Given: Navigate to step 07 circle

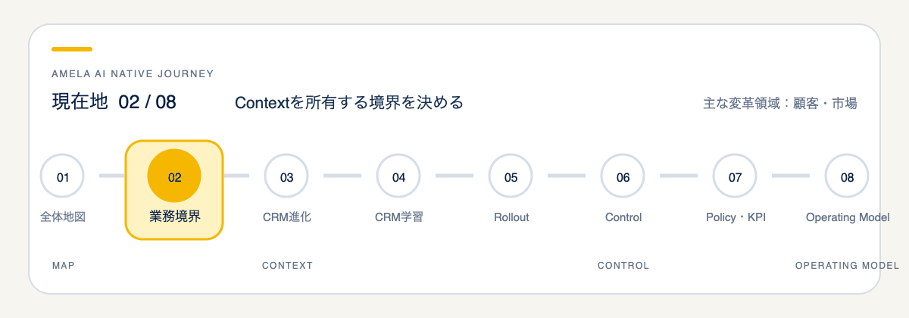Looking at the screenshot, I should (735, 176).
